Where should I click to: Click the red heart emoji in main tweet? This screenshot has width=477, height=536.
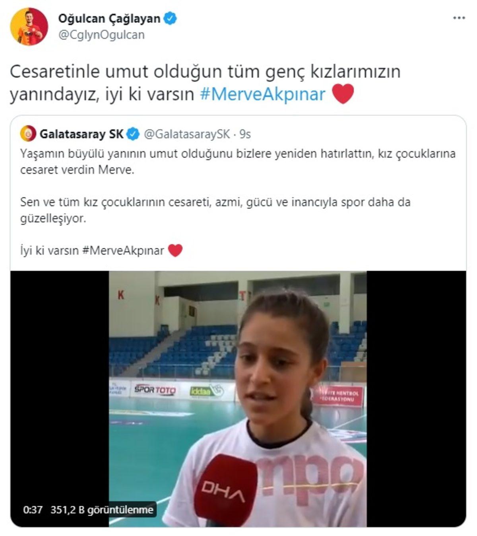click(343, 94)
